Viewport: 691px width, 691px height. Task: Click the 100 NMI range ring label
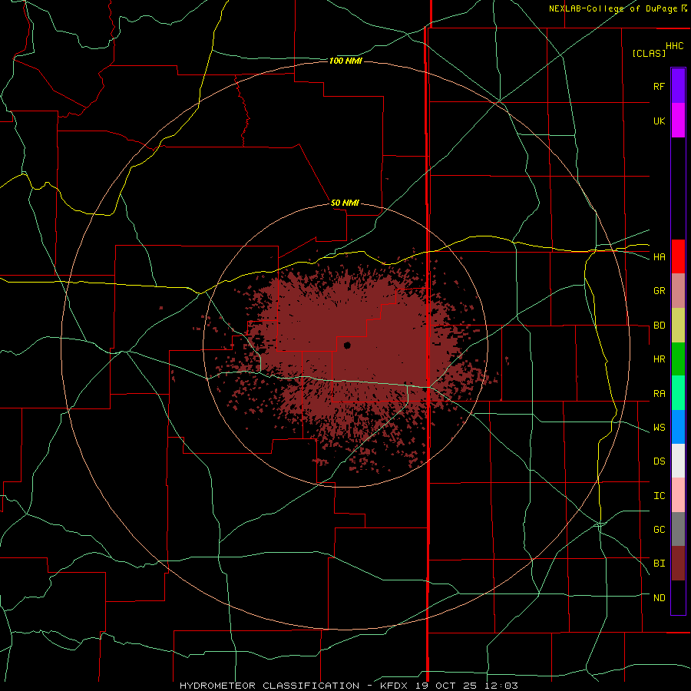pos(345,61)
